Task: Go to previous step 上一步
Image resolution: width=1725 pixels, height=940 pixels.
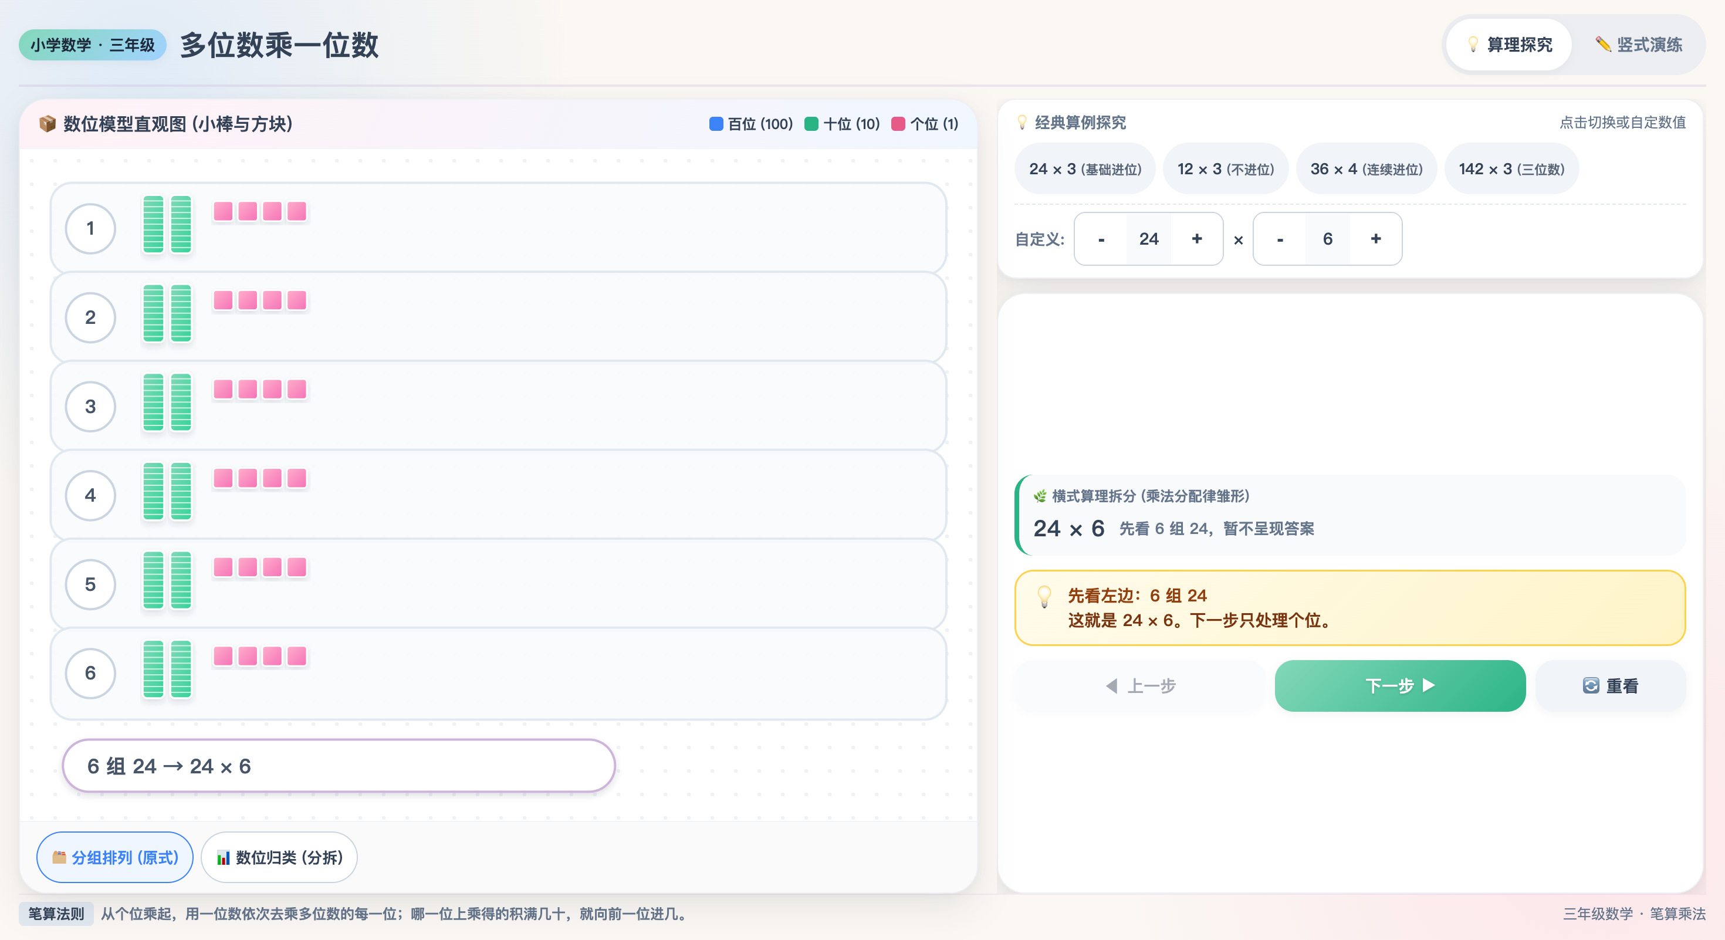Action: (x=1139, y=685)
